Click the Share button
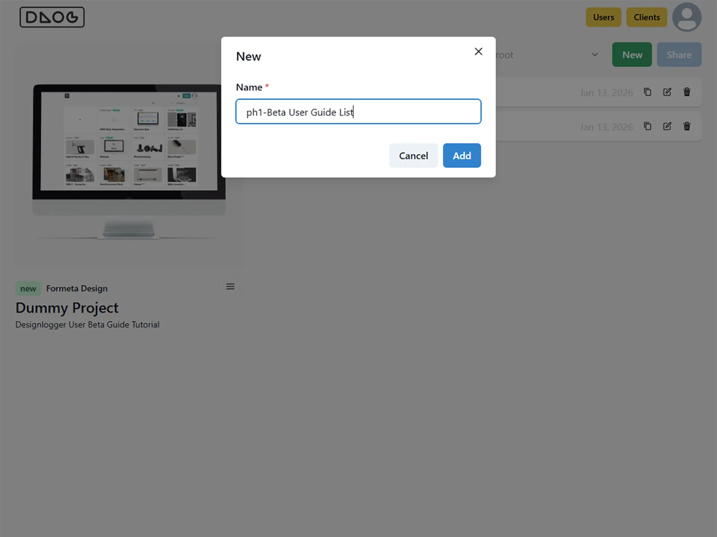Image resolution: width=717 pixels, height=537 pixels. tap(679, 55)
